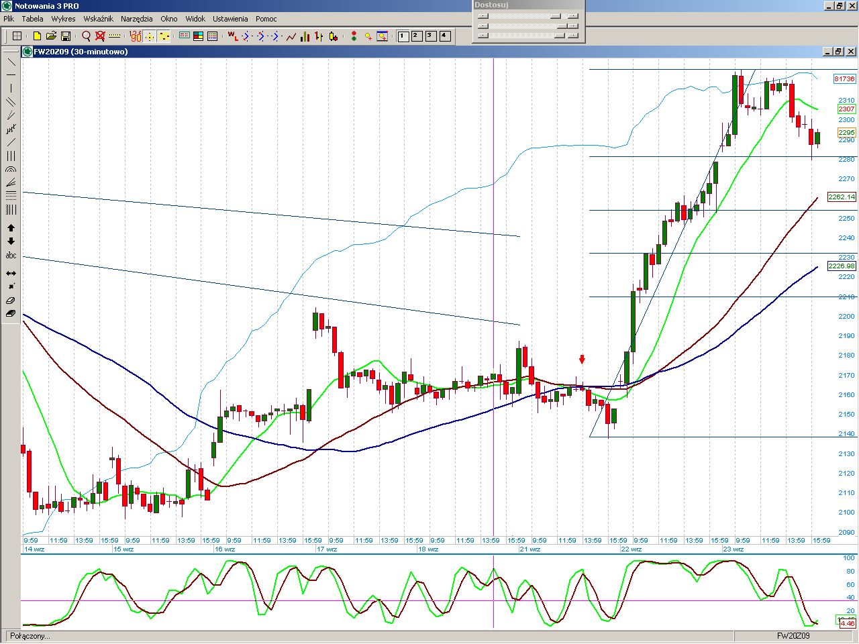Click the top slider thumb in Dostosuj panel
This screenshot has width=859, height=644.
(x=555, y=16)
